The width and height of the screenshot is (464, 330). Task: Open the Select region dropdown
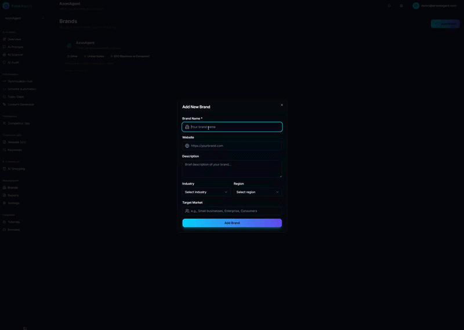258,192
